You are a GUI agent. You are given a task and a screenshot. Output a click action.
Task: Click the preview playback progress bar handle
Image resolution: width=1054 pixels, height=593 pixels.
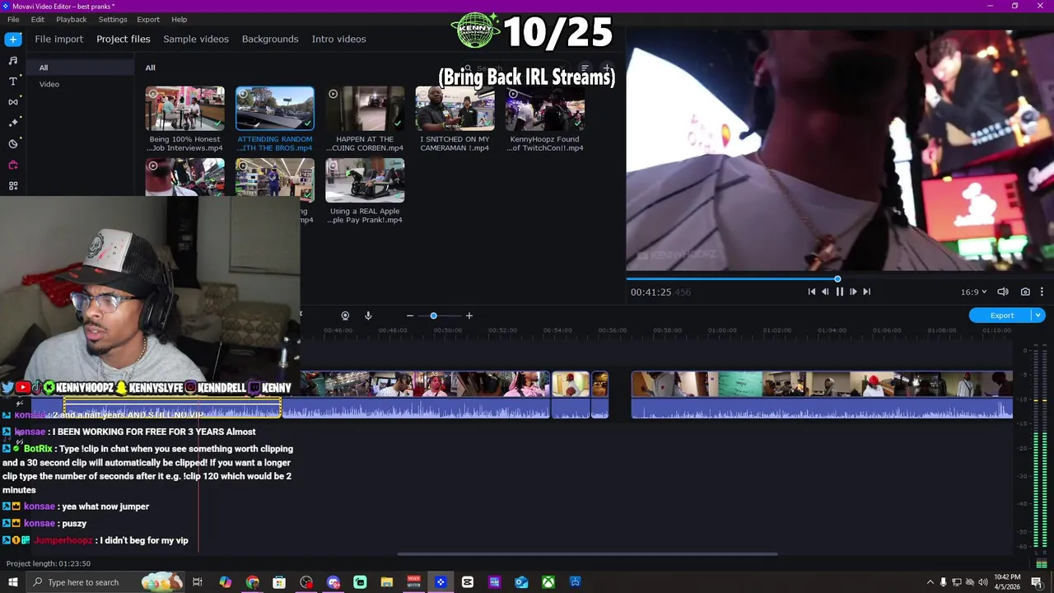pyautogui.click(x=837, y=279)
